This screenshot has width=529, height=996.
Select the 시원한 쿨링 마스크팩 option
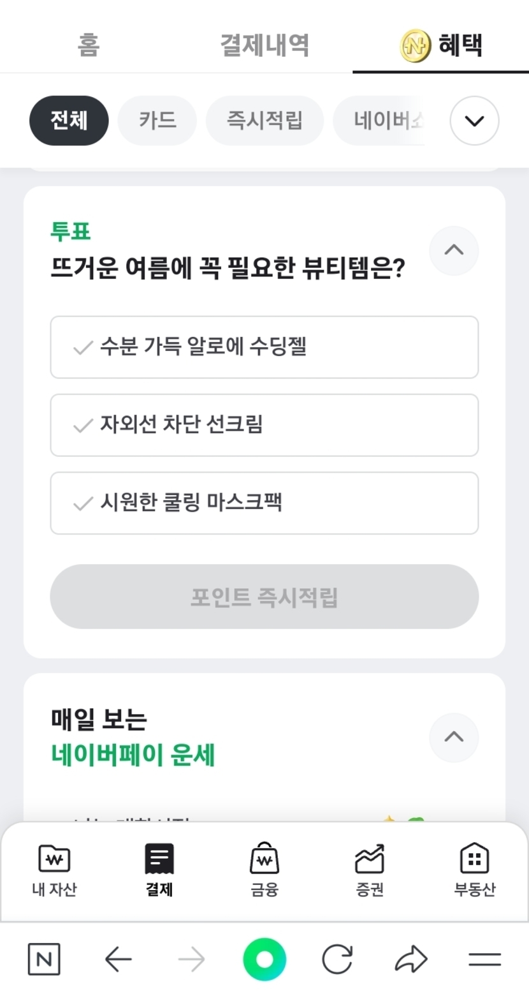(x=264, y=503)
